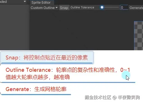Click the checkered sprite preview area
The height and width of the screenshot is (103, 143).
(x=139, y=36)
